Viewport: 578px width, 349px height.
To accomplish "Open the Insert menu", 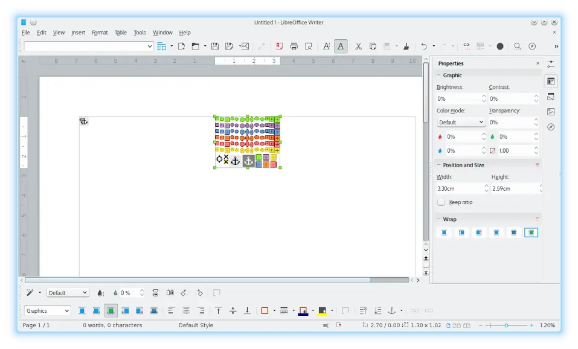I will [x=78, y=33].
